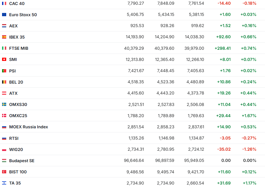Open MOEX Russia Index details
Image resolution: width=265 pixels, height=186 pixels.
28,127
